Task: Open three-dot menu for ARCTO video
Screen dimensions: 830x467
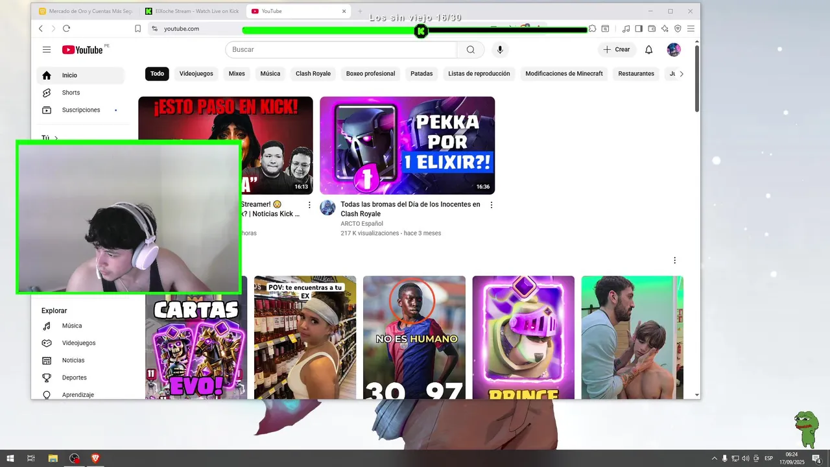Action: point(491,205)
